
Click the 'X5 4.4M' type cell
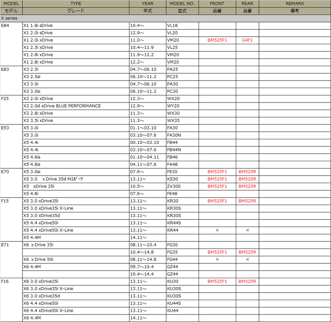[x=76, y=237]
